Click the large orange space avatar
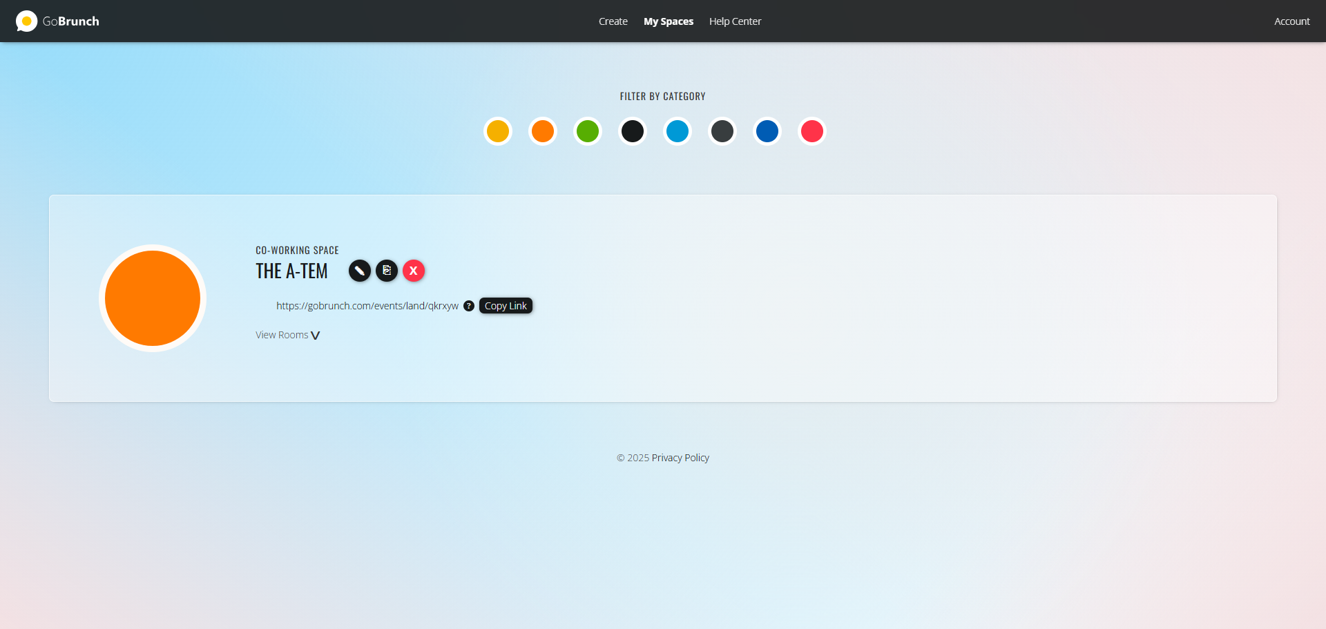The image size is (1326, 629). (x=153, y=298)
